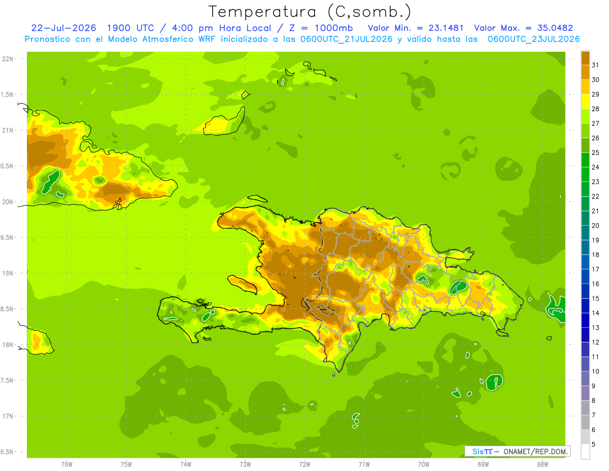
Task: Click the "Valor Max. = 35.0482" value
Action: (x=523, y=28)
